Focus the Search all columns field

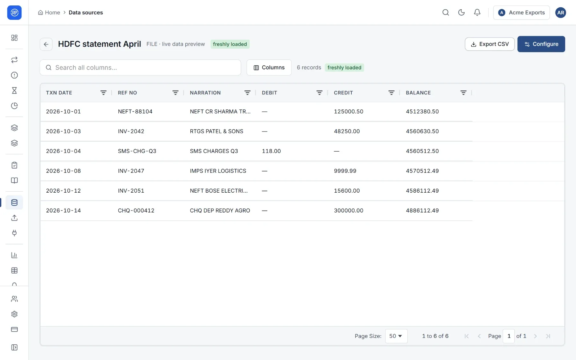click(x=140, y=68)
